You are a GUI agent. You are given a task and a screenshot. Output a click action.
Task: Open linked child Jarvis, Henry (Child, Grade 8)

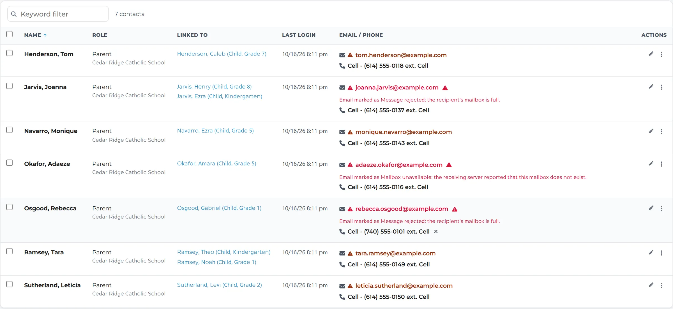214,87
